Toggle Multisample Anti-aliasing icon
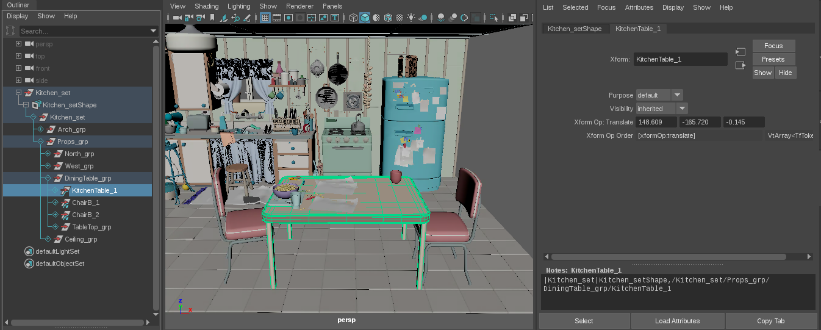Screen dimensions: 821x330 (x=464, y=18)
